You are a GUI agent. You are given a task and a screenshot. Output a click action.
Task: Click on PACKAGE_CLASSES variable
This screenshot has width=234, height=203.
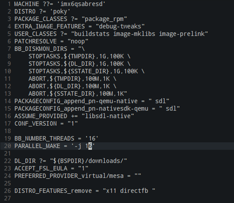coord(41,19)
